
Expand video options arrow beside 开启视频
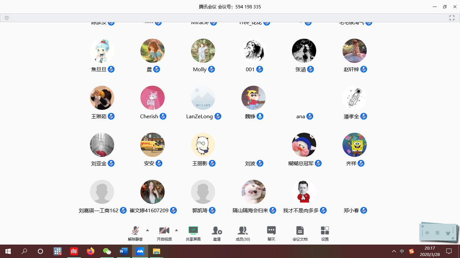[176, 230]
